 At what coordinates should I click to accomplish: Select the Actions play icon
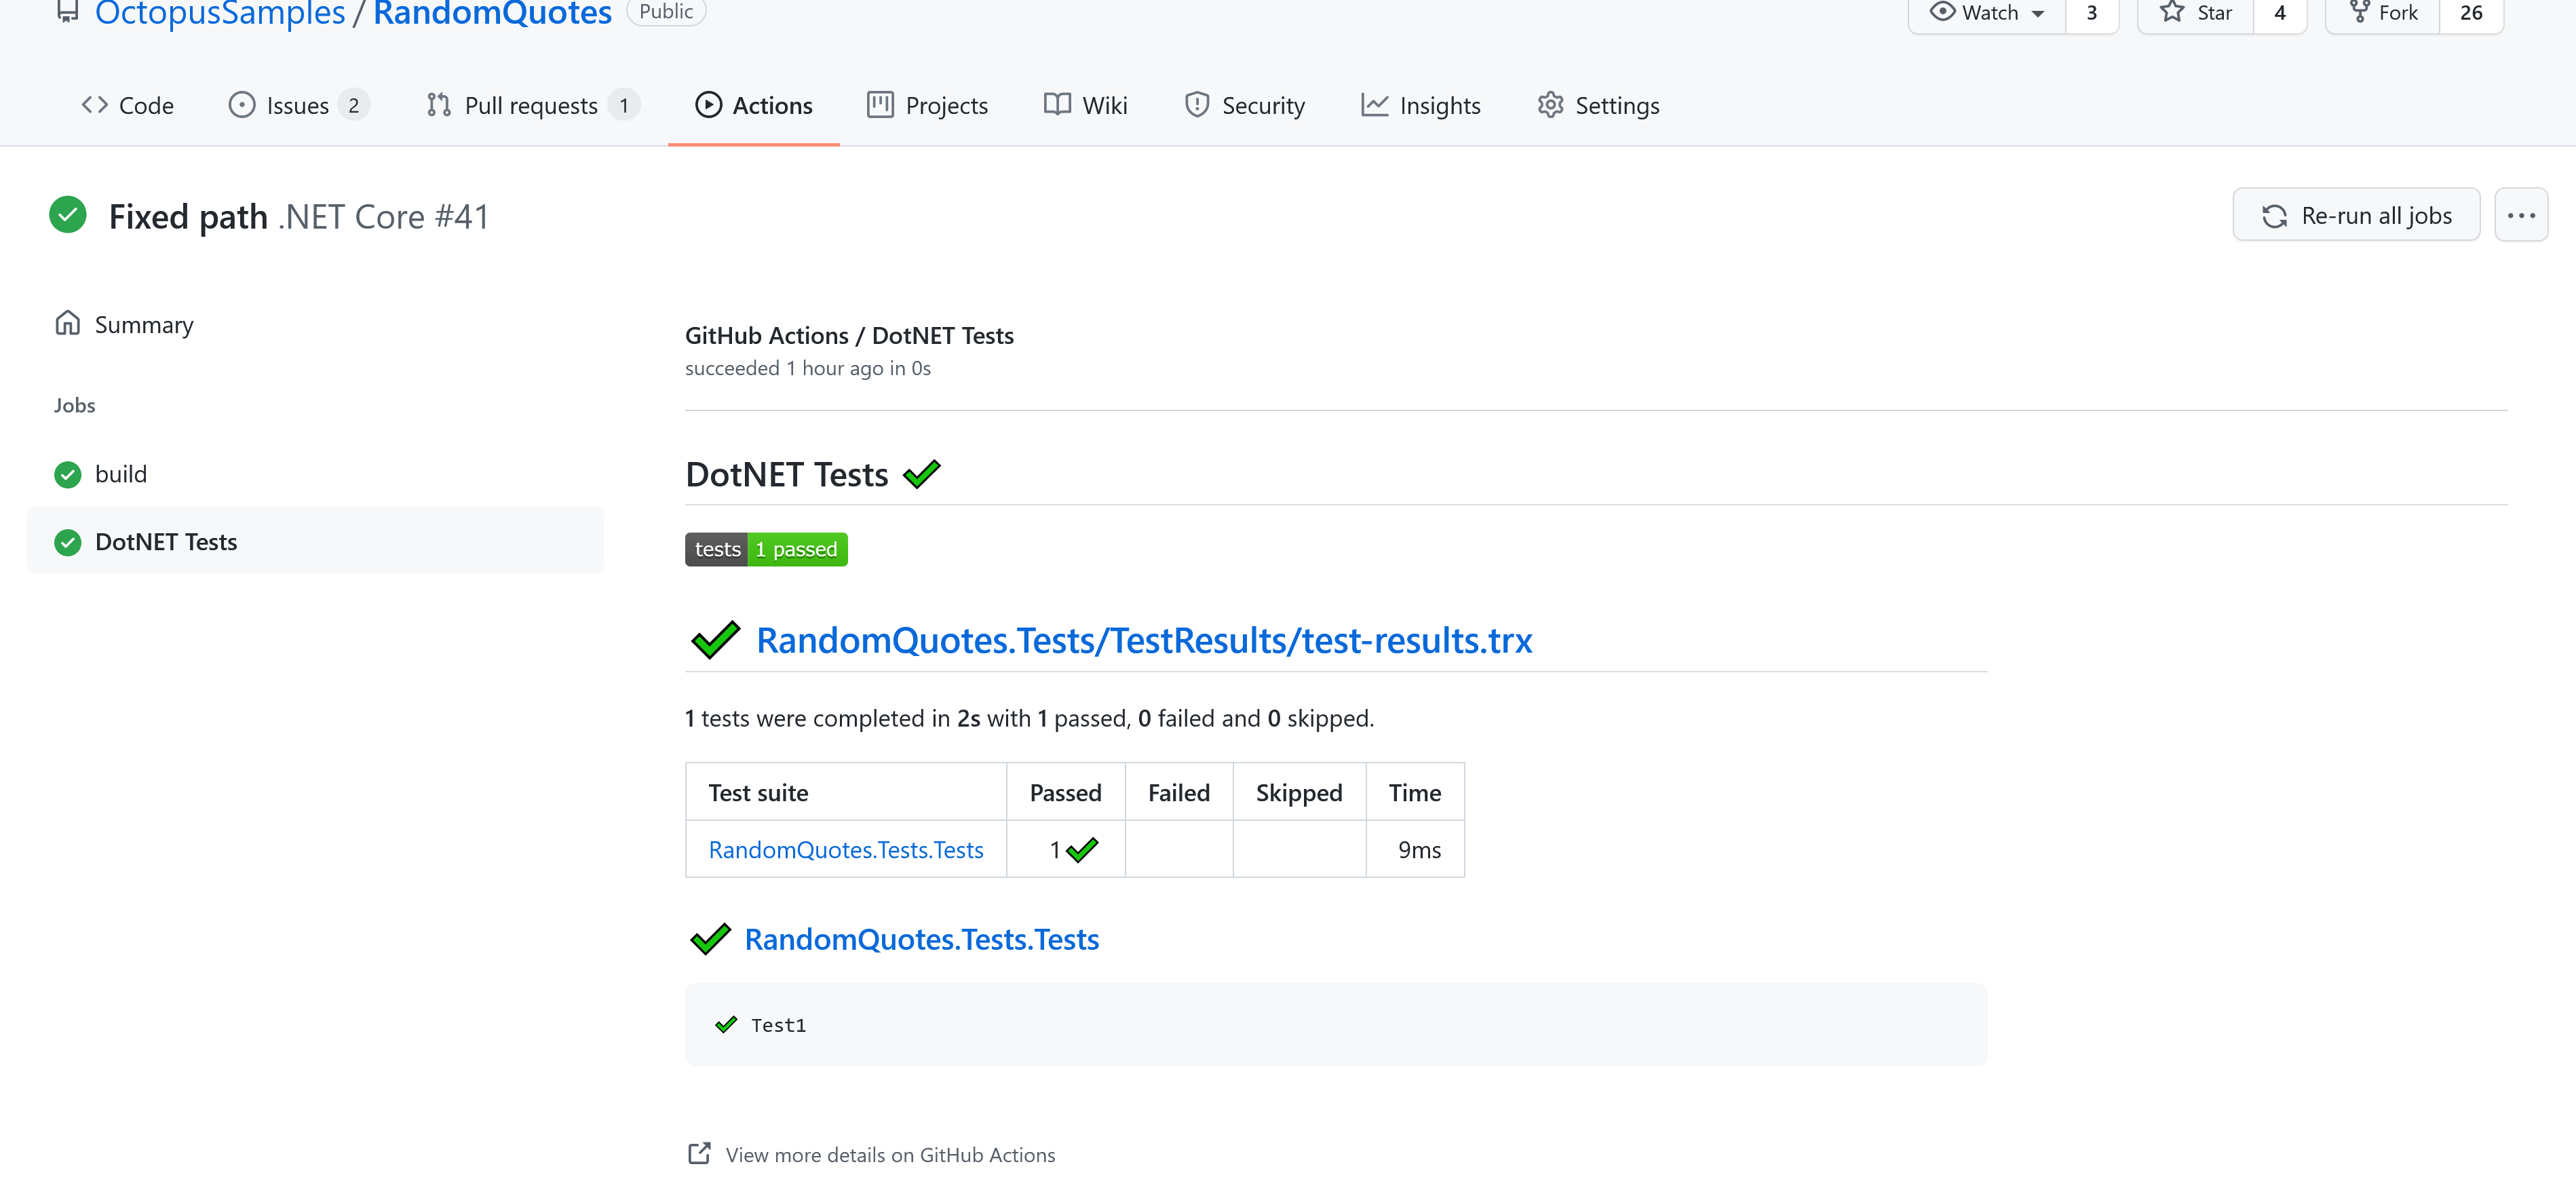point(709,104)
